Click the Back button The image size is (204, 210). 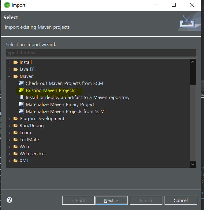(78, 200)
